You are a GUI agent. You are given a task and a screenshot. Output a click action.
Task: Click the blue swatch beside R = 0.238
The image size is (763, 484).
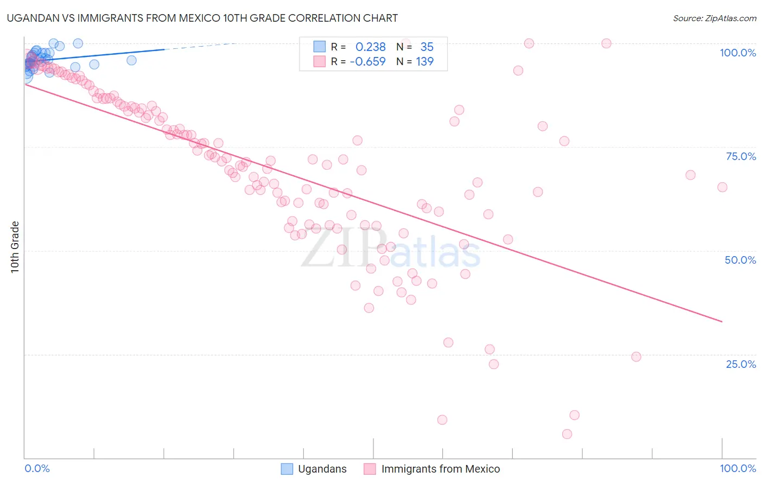pyautogui.click(x=320, y=47)
